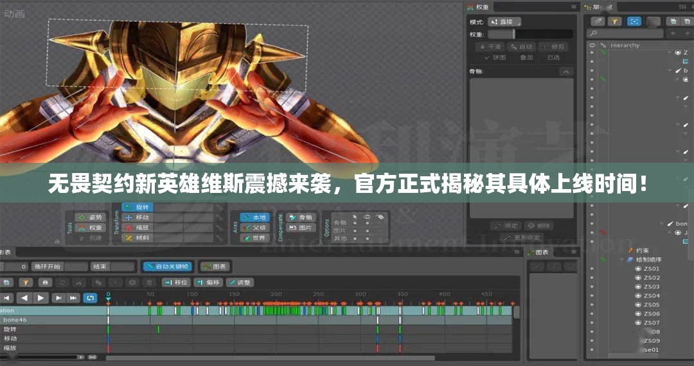
Task: Adjust the 权重 weight slider
Action: point(530,34)
